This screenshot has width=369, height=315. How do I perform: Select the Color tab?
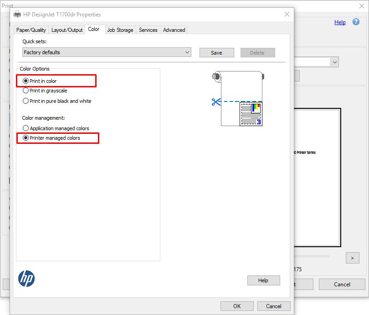94,29
